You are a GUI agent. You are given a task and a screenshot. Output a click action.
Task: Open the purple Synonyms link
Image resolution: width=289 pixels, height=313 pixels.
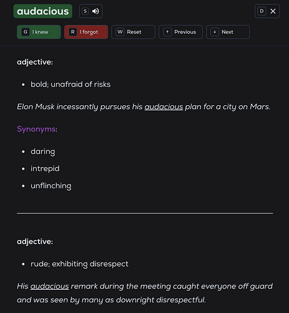(36, 129)
